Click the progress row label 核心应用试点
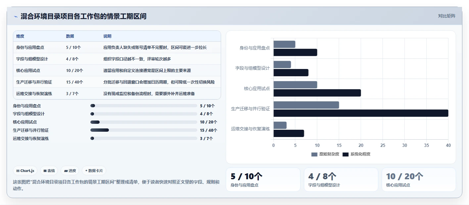This screenshot has height=205, width=469. pyautogui.click(x=25, y=122)
